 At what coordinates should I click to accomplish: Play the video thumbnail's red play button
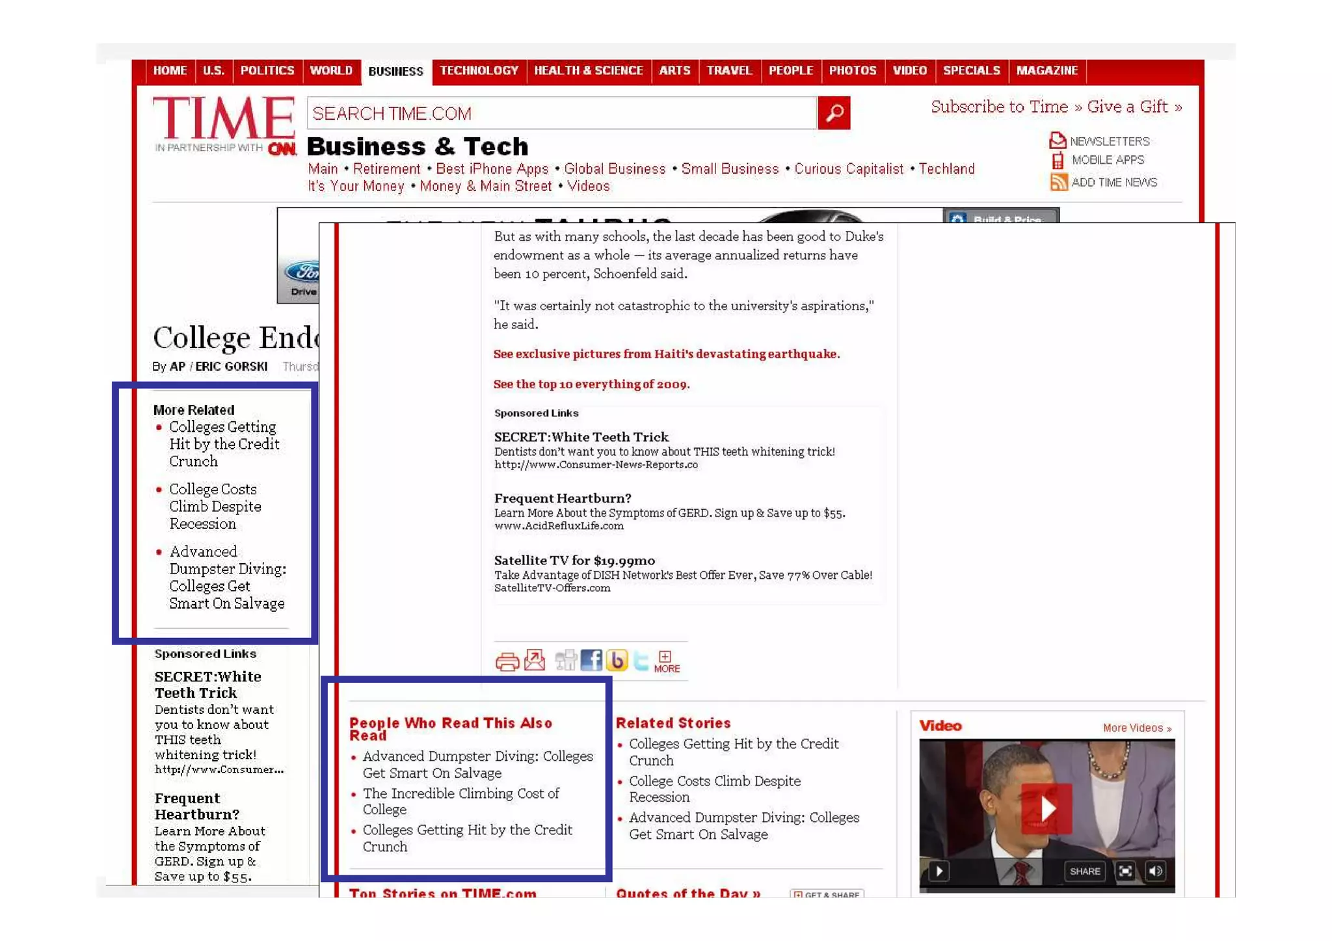pos(1046,808)
